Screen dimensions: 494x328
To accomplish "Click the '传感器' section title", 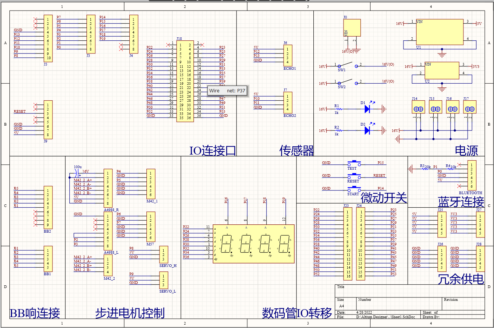I will click(297, 151).
